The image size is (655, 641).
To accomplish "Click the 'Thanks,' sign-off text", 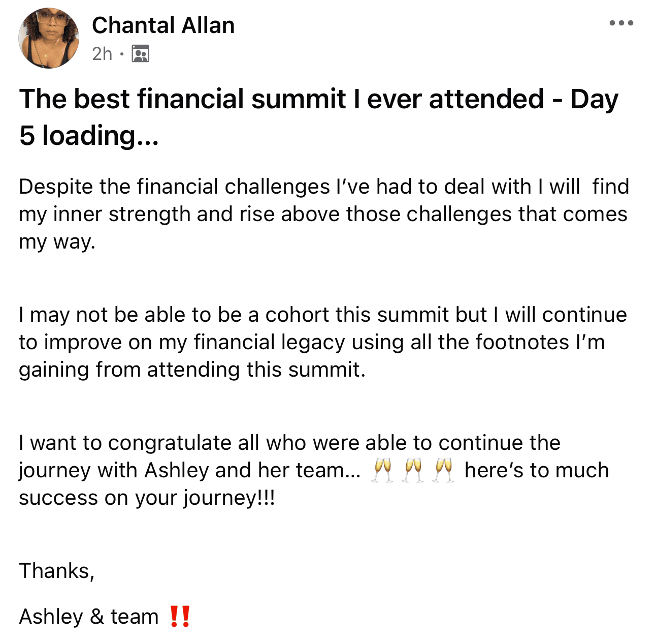I will [x=57, y=571].
